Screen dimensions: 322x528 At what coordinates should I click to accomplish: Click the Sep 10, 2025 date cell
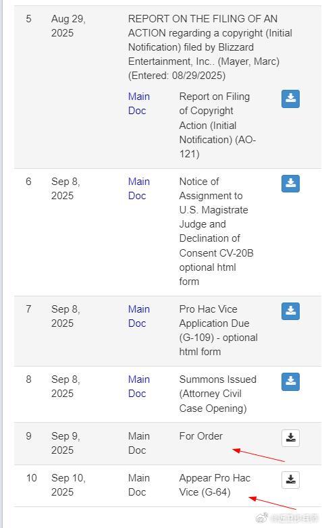tap(68, 485)
